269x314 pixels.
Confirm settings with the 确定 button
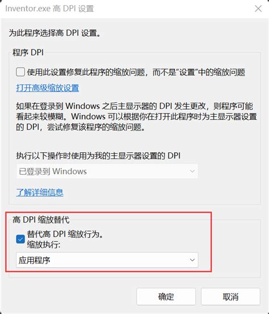[x=166, y=296]
